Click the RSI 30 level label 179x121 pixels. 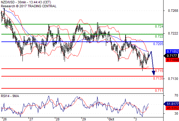coord(176,113)
